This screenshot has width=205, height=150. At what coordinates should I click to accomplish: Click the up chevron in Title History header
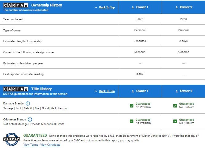click(96, 91)
